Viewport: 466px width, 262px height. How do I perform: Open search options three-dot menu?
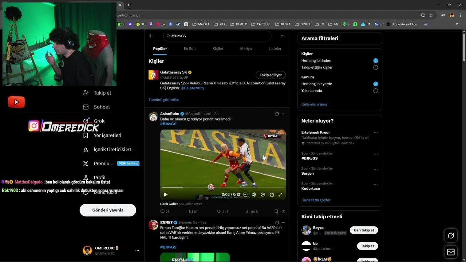click(x=283, y=36)
